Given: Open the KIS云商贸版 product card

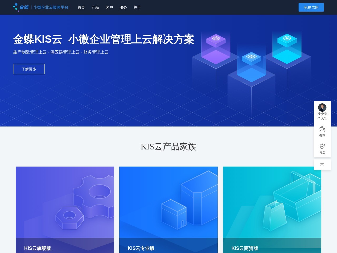Looking at the screenshot, I should [272, 210].
